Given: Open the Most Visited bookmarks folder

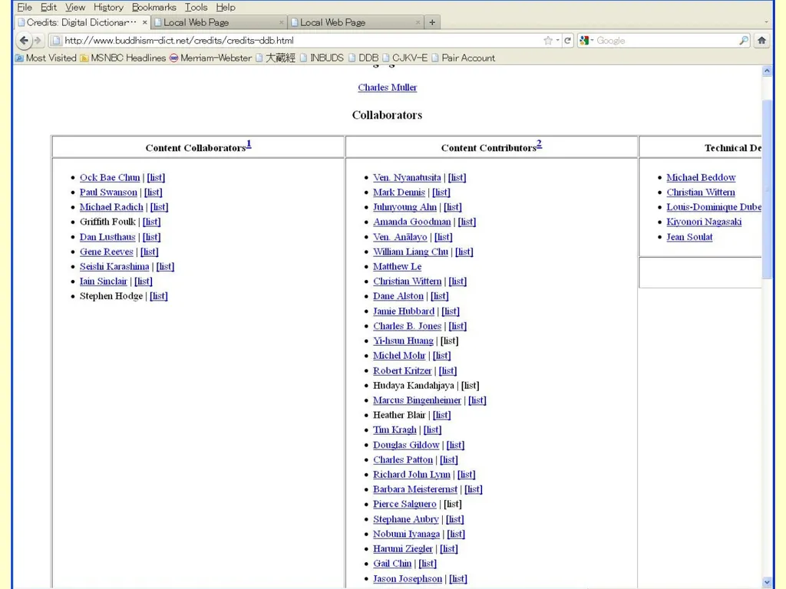Looking at the screenshot, I should click(45, 58).
